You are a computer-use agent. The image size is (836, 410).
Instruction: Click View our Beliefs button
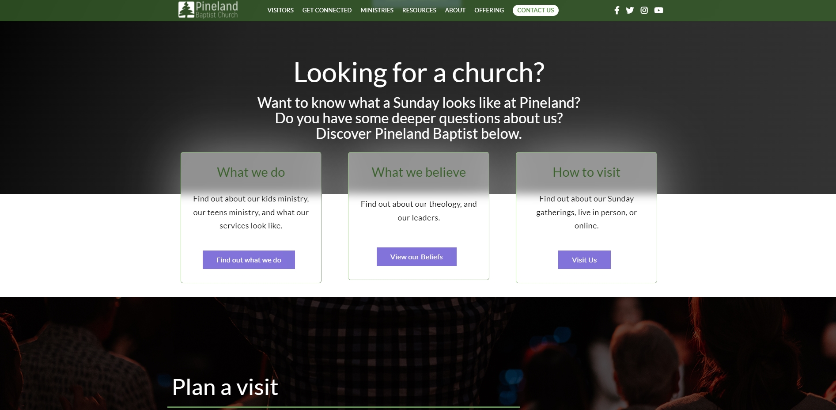(x=416, y=257)
